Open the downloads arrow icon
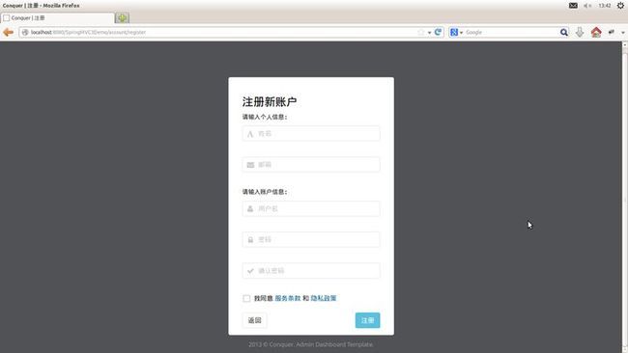This screenshot has width=628, height=353. (x=580, y=33)
